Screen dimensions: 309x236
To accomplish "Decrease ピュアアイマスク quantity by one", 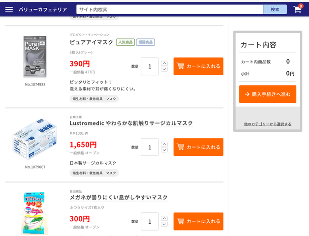I will pos(164,70).
